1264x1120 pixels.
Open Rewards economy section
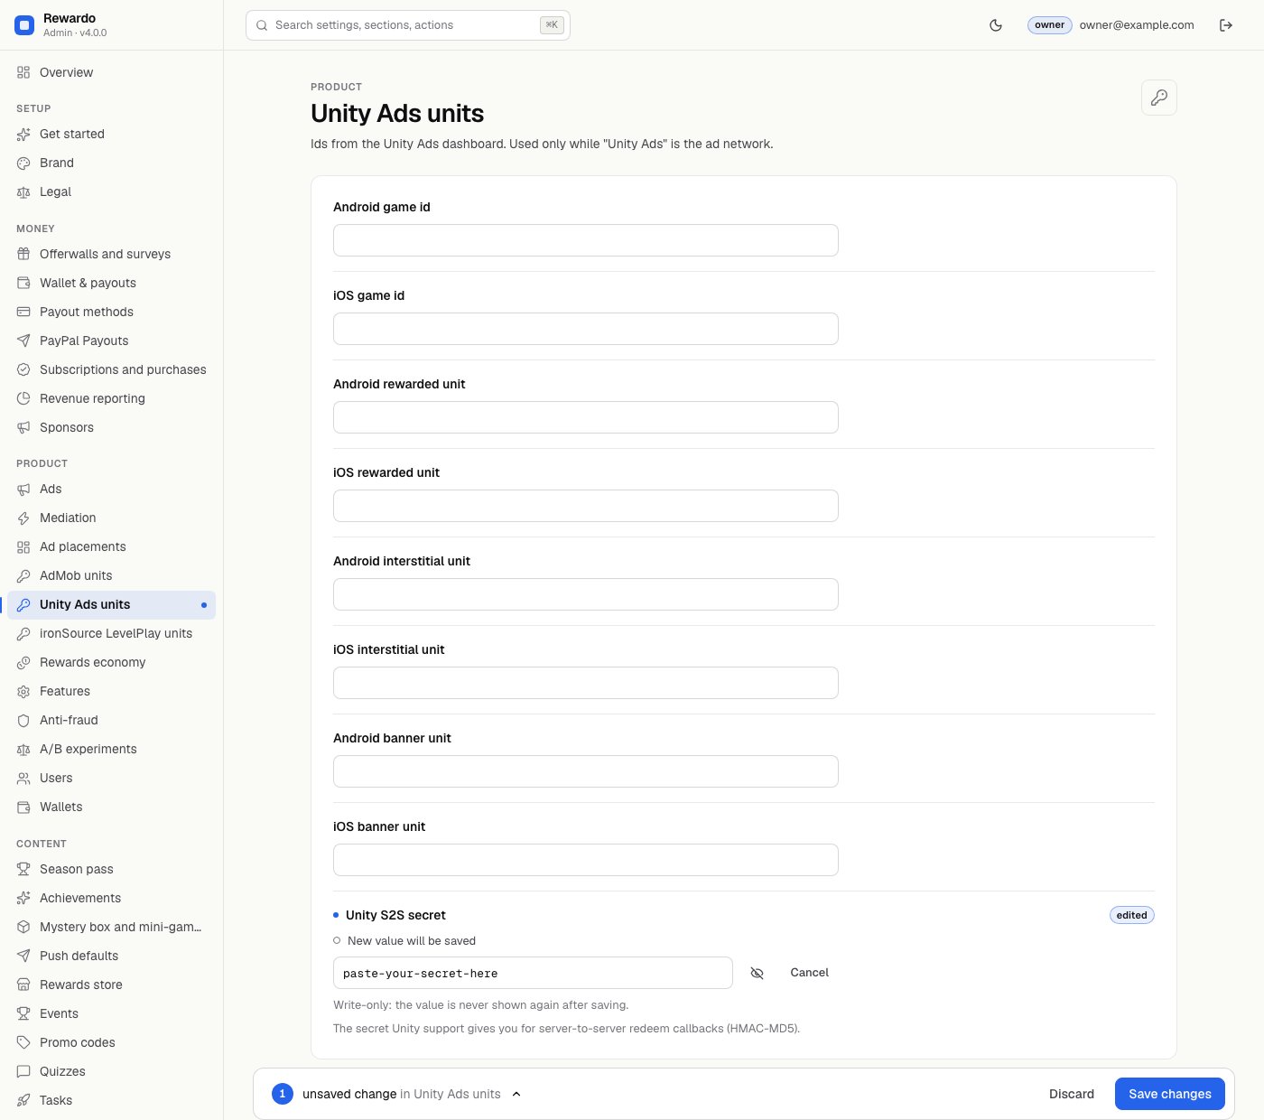pos(111,662)
